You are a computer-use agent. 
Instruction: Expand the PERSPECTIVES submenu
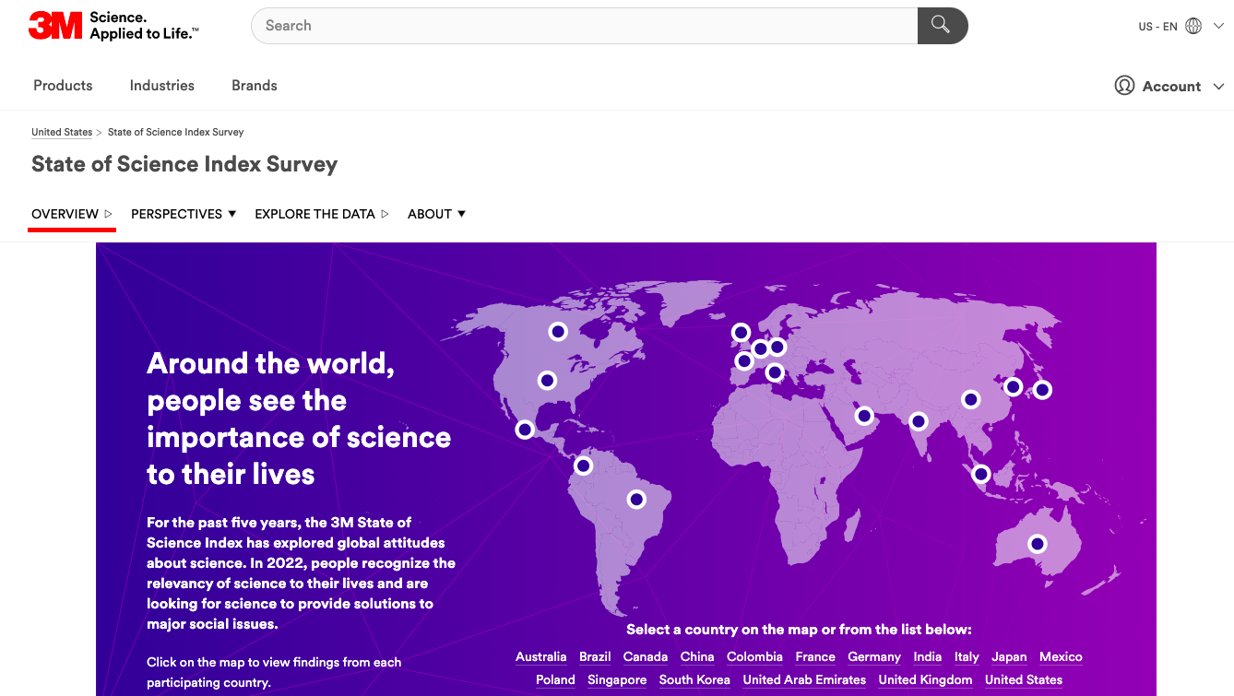(x=184, y=214)
